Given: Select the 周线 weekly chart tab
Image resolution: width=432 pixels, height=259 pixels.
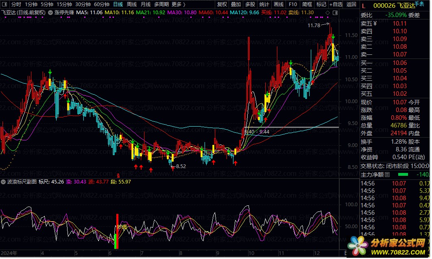Looking at the screenshot, I should pos(132,4).
